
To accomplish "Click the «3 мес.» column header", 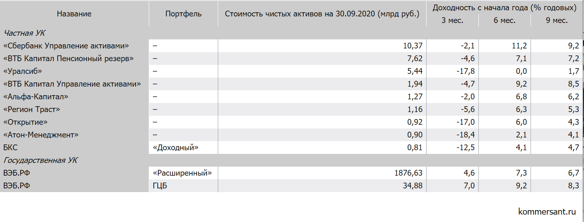I will (x=452, y=21).
